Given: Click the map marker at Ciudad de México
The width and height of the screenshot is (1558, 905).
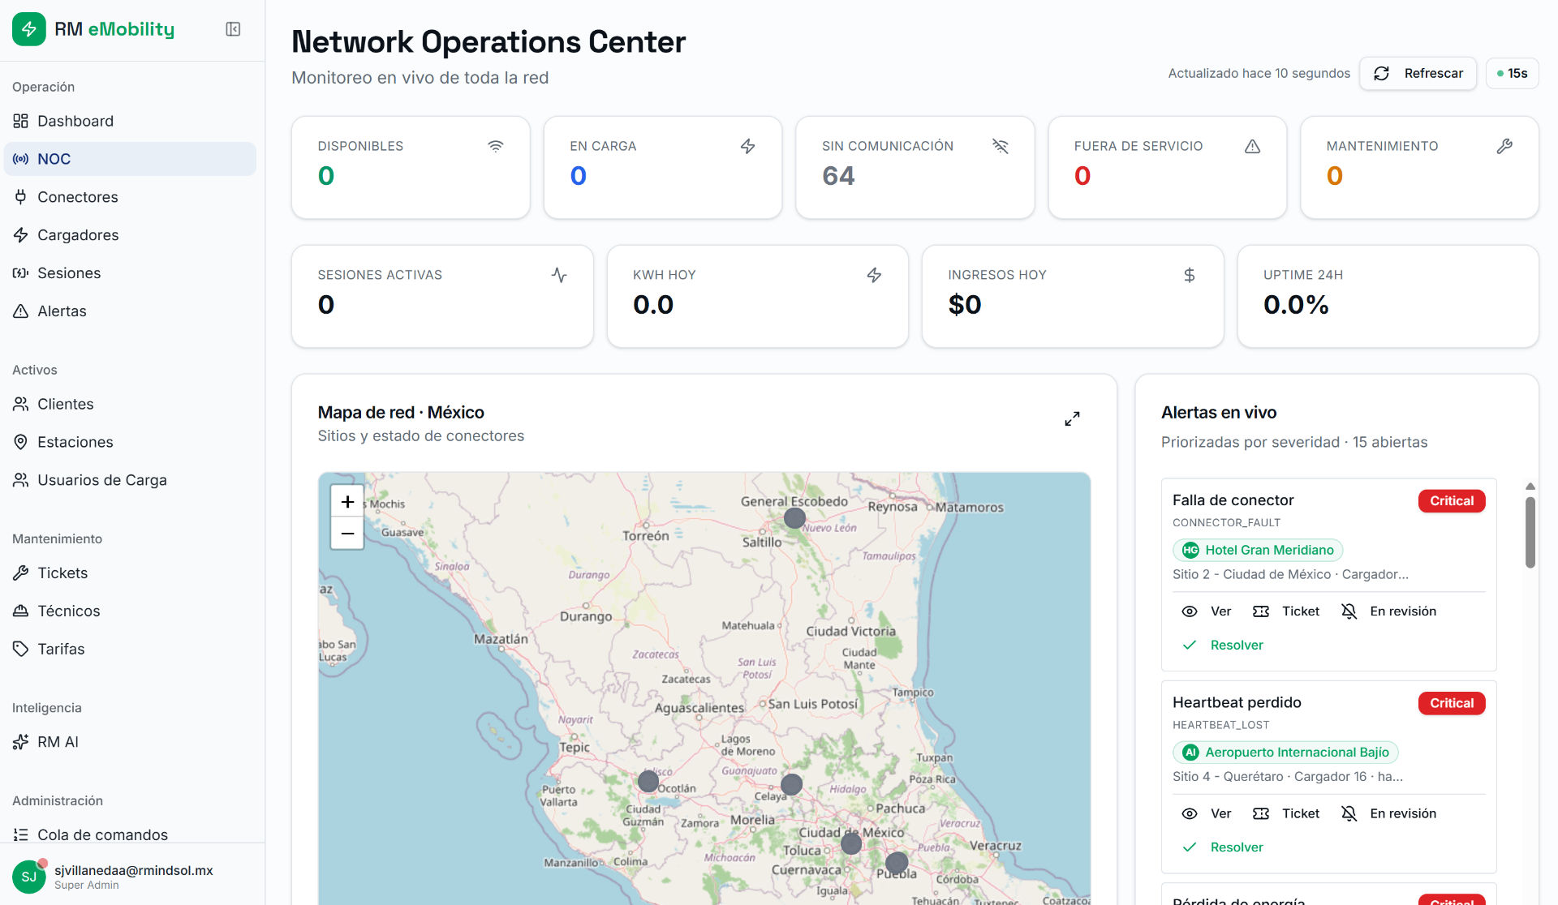Looking at the screenshot, I should click(x=851, y=844).
